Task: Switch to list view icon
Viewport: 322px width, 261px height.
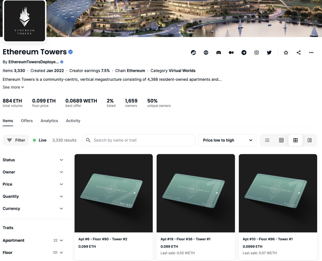Action: 267,140
